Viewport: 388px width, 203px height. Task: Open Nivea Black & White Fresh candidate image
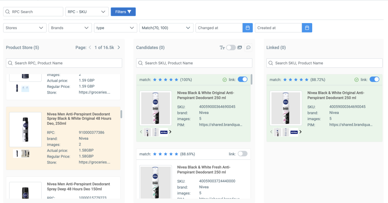pos(155,183)
